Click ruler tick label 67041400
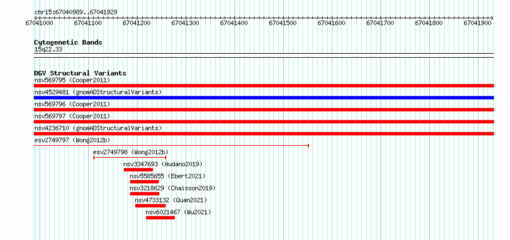 pos(234,23)
